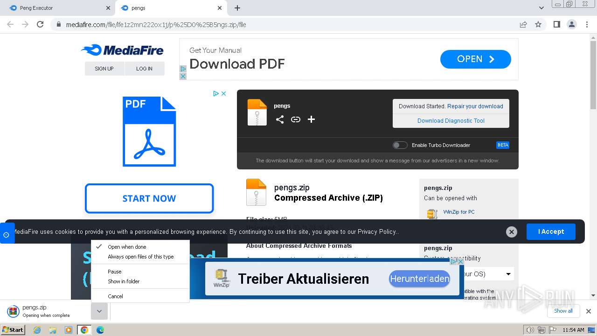Open a new tab with the plus icon
The image size is (597, 336).
coord(237,8)
